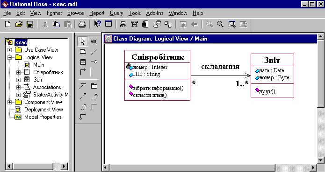Cut selection using scissors icon
Image resolution: width=325 pixels, height=172 pixels.
45,24
